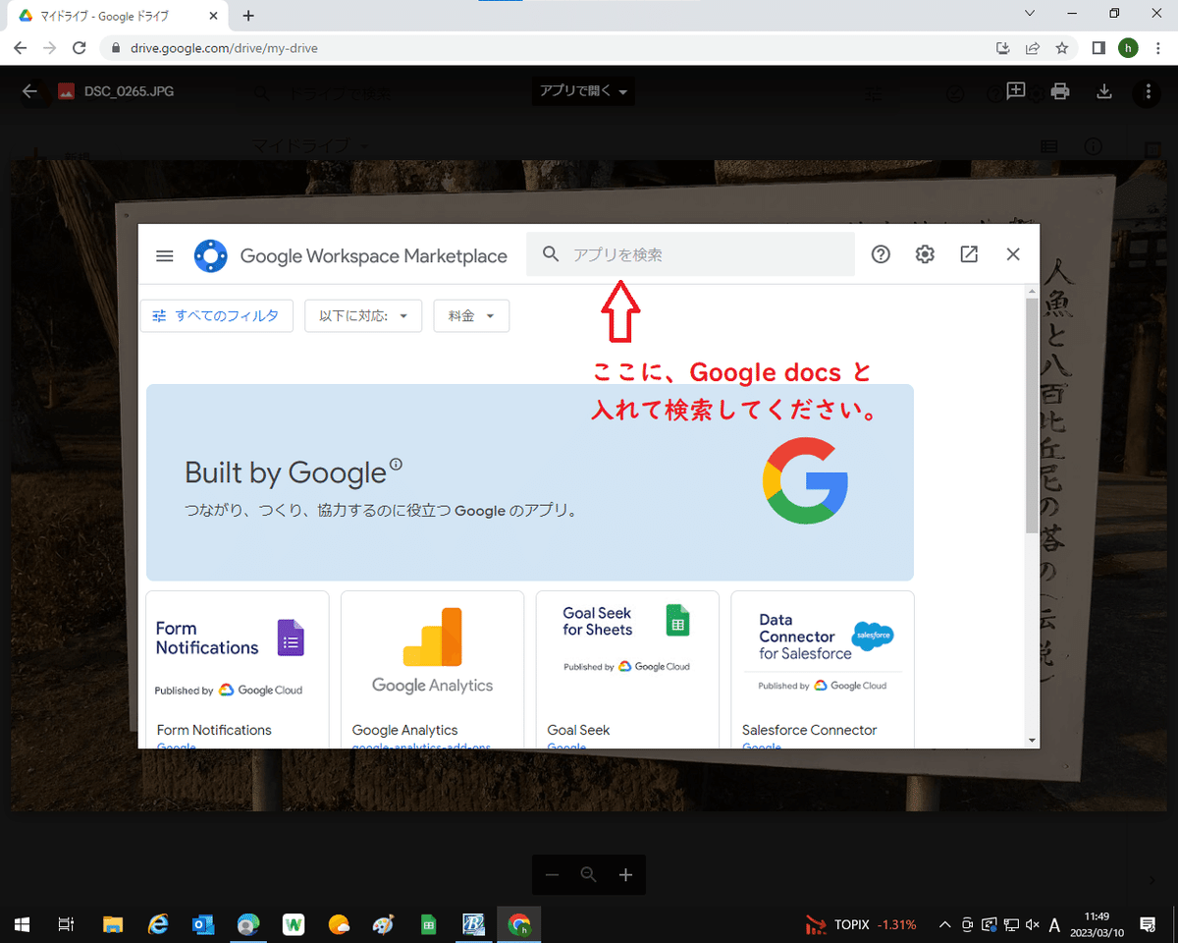Image resolution: width=1178 pixels, height=943 pixels.
Task: Zoom out with the minus button
Action: tap(553, 874)
